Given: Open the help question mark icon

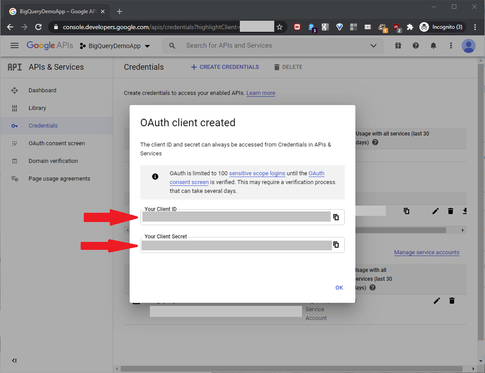Looking at the screenshot, I should 416,46.
